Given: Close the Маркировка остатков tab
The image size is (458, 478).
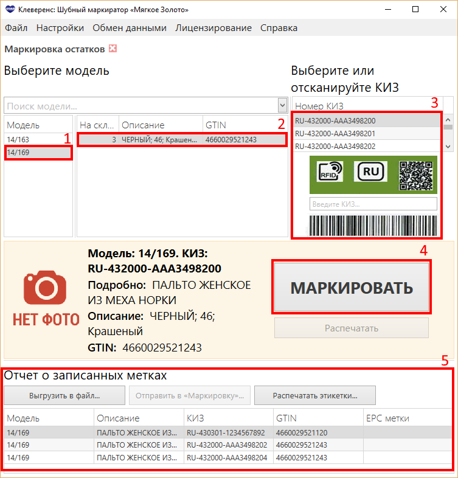Looking at the screenshot, I should (113, 49).
